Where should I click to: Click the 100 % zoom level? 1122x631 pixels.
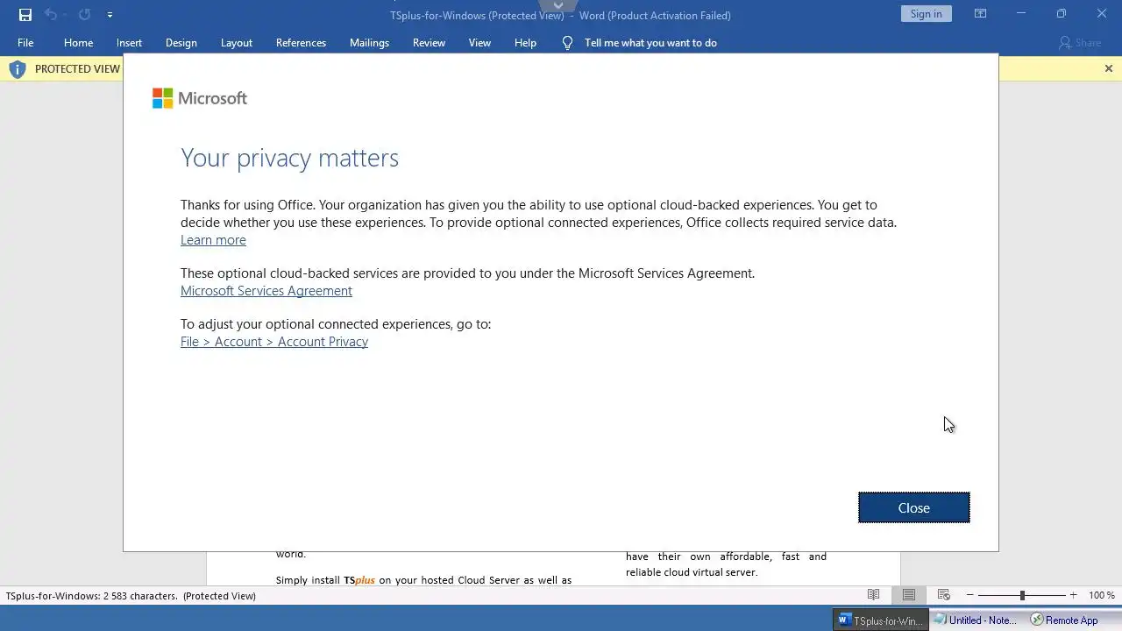[1102, 595]
